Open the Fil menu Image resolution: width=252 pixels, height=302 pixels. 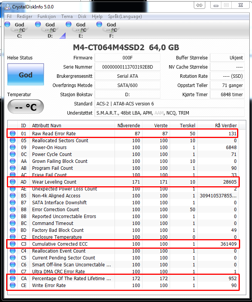click(x=9, y=16)
